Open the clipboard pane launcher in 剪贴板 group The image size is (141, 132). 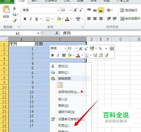tap(18, 27)
